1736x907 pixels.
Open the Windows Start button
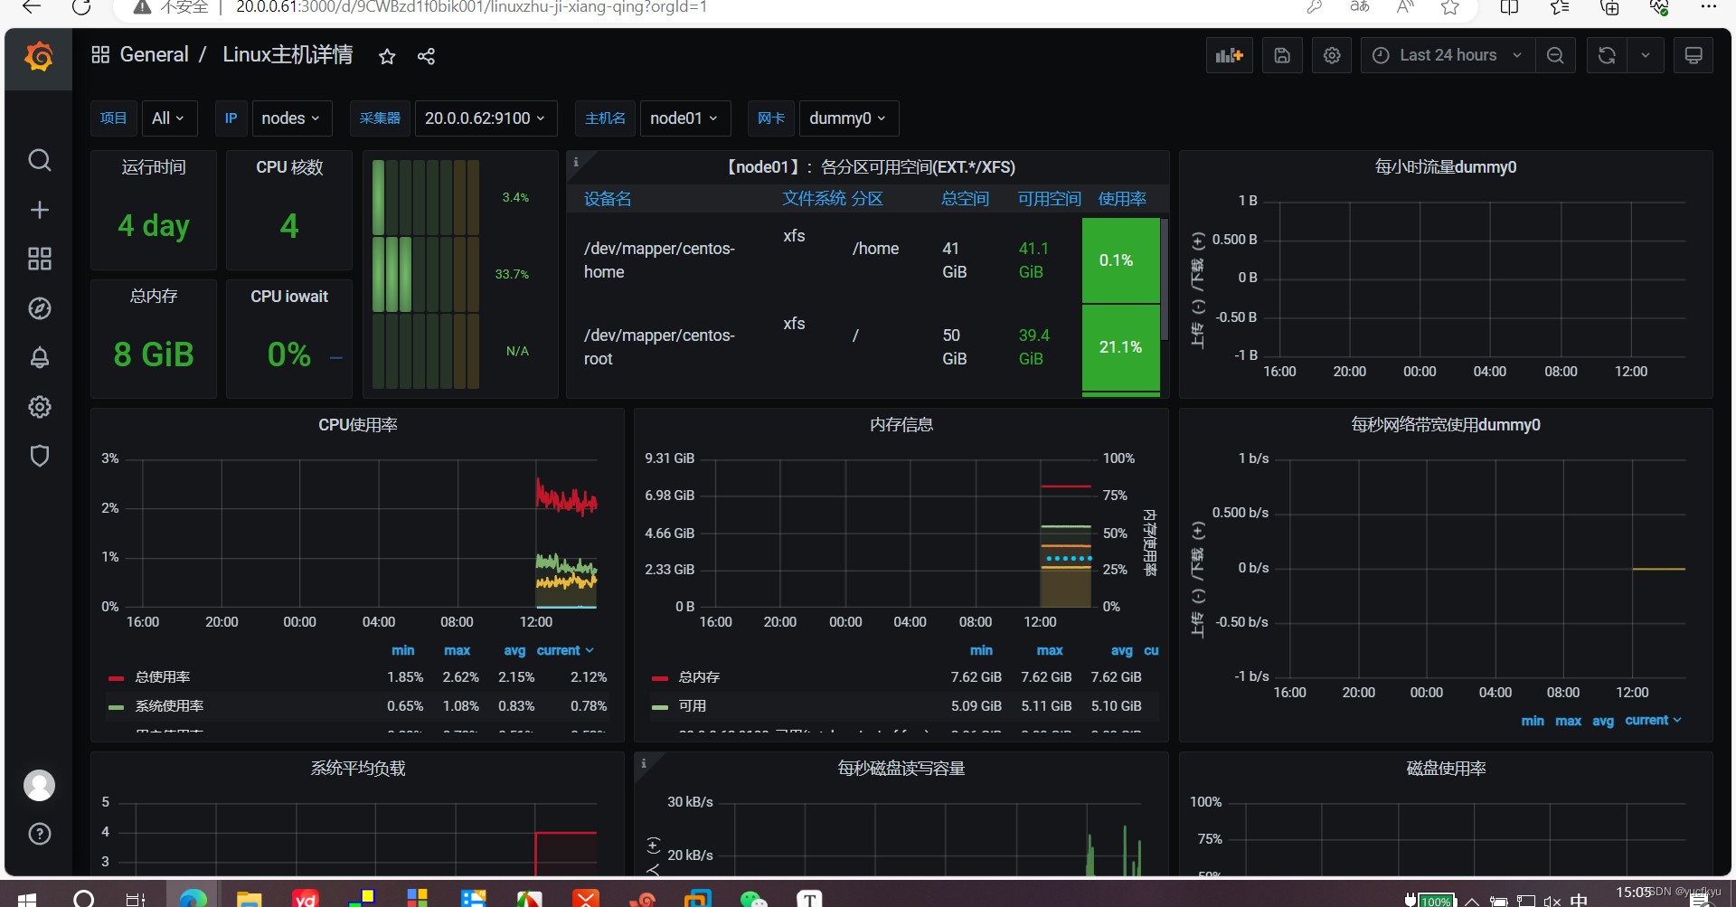tap(27, 898)
